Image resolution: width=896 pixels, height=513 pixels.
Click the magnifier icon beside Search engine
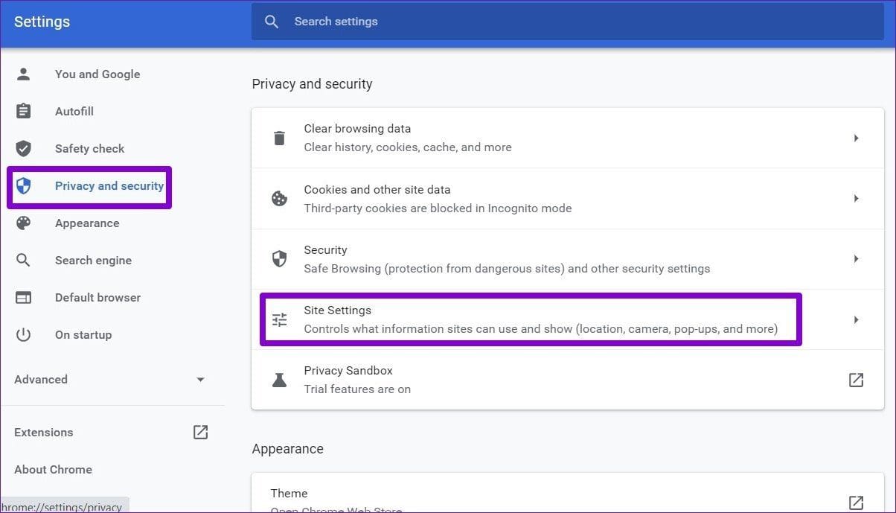[24, 260]
